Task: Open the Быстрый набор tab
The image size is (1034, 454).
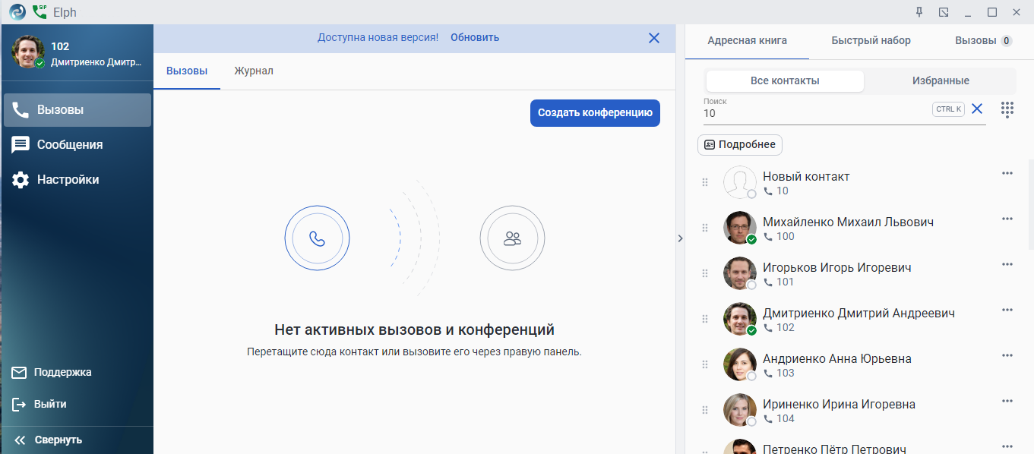Action: click(x=871, y=41)
